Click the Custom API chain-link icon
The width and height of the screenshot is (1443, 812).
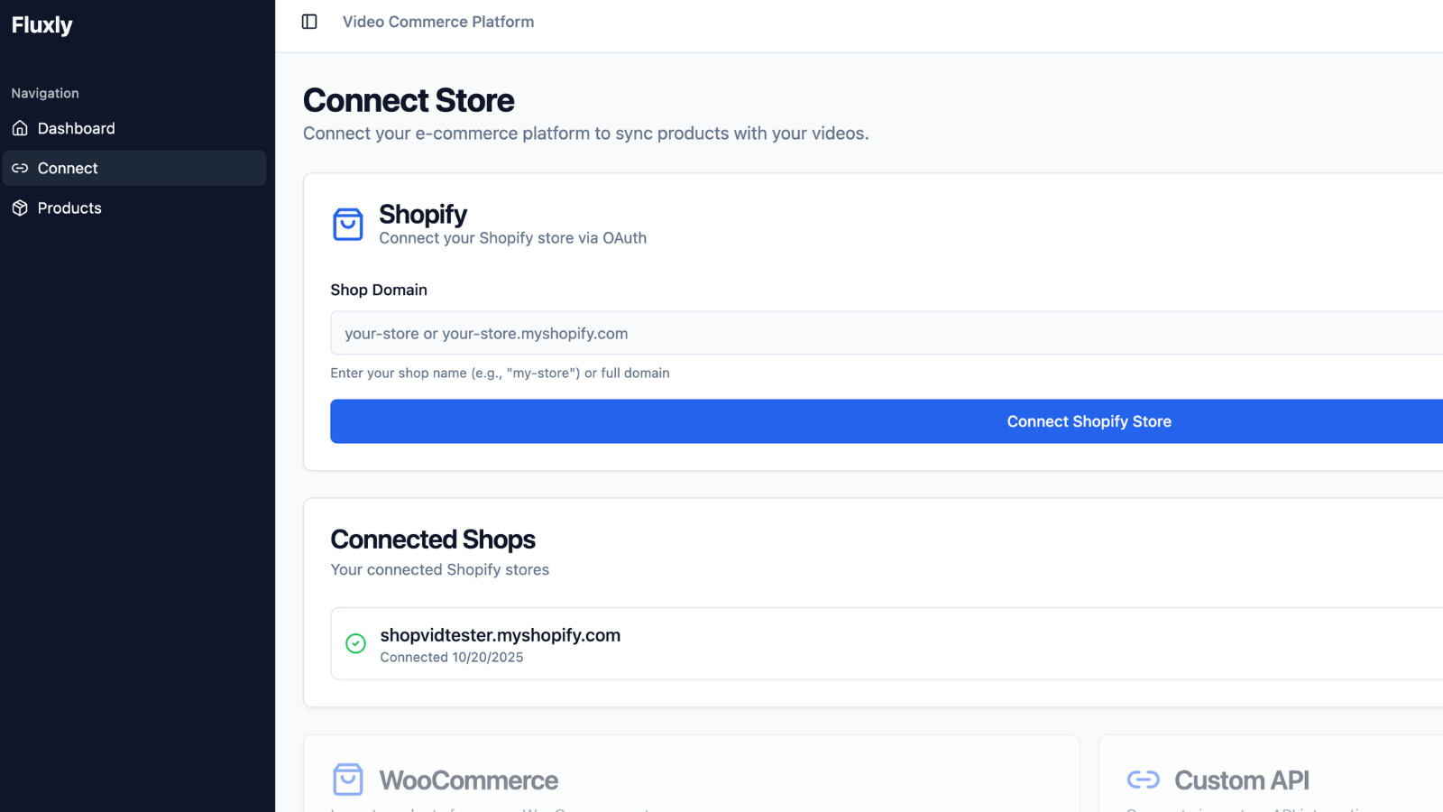(x=1144, y=779)
